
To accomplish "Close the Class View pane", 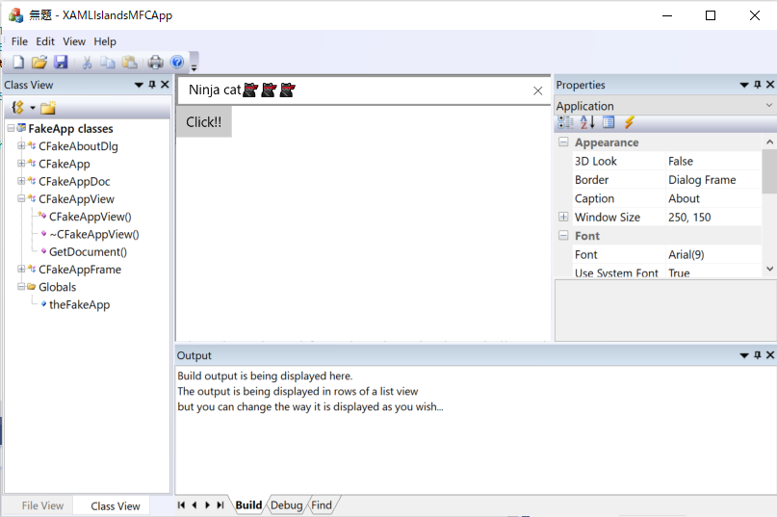I will 165,85.
